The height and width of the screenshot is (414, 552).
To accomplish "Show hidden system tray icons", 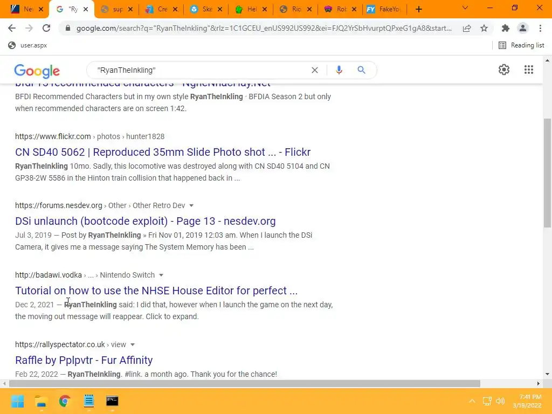I will [472, 401].
